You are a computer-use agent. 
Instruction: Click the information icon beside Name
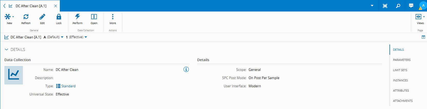(186, 69)
